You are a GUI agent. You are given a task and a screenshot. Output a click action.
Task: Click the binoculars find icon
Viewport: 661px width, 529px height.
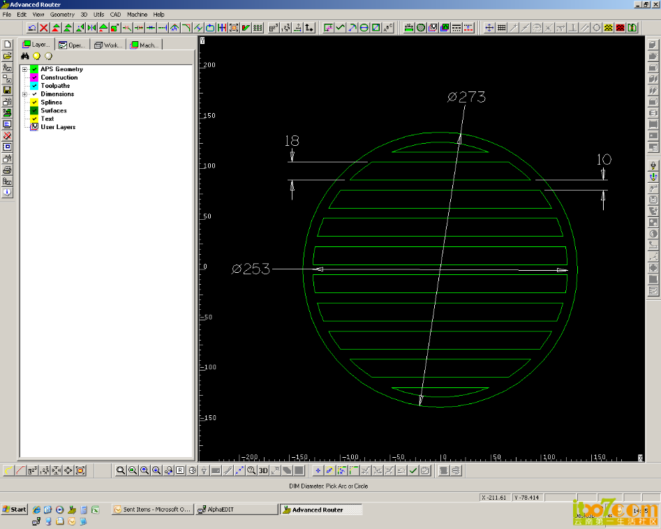(25, 56)
